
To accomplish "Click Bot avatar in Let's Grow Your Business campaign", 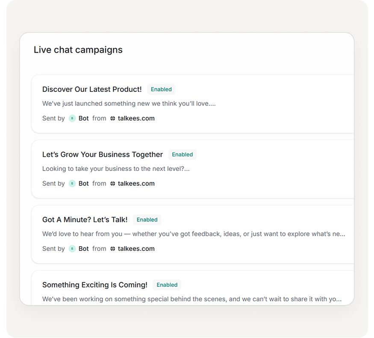I will click(x=72, y=184).
